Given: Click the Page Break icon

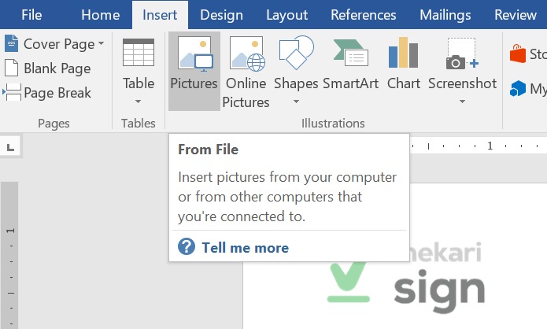Looking at the screenshot, I should tap(13, 92).
